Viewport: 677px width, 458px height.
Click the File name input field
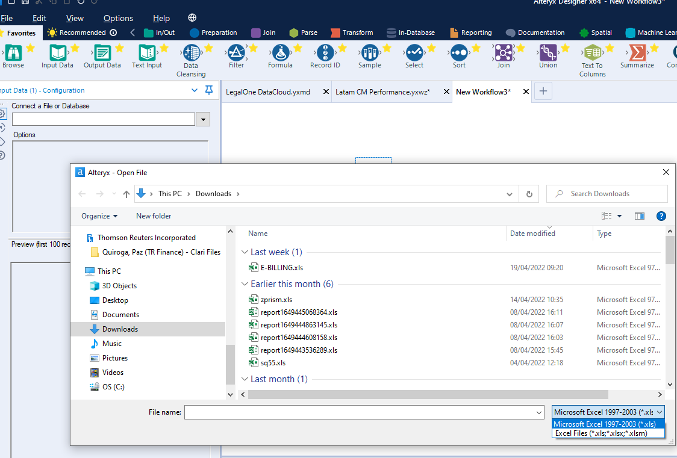coord(361,412)
